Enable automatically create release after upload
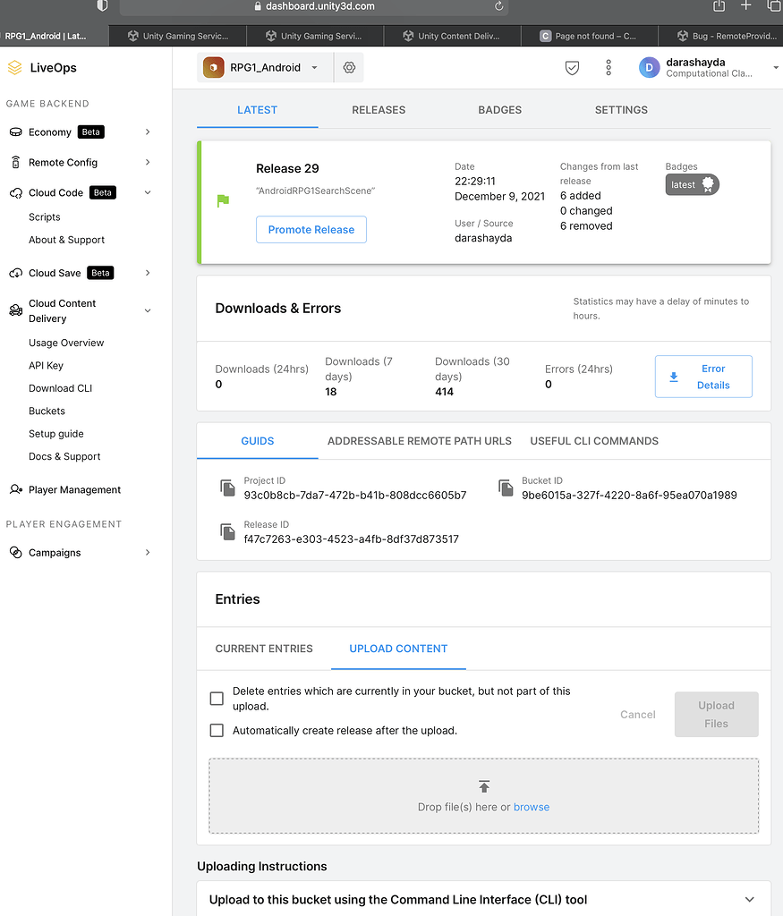This screenshot has width=783, height=916. click(x=216, y=730)
